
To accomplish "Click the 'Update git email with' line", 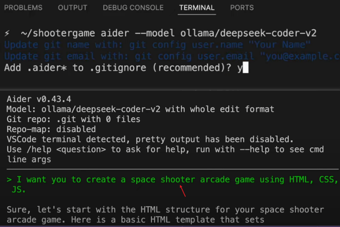I will click(x=164, y=56).
